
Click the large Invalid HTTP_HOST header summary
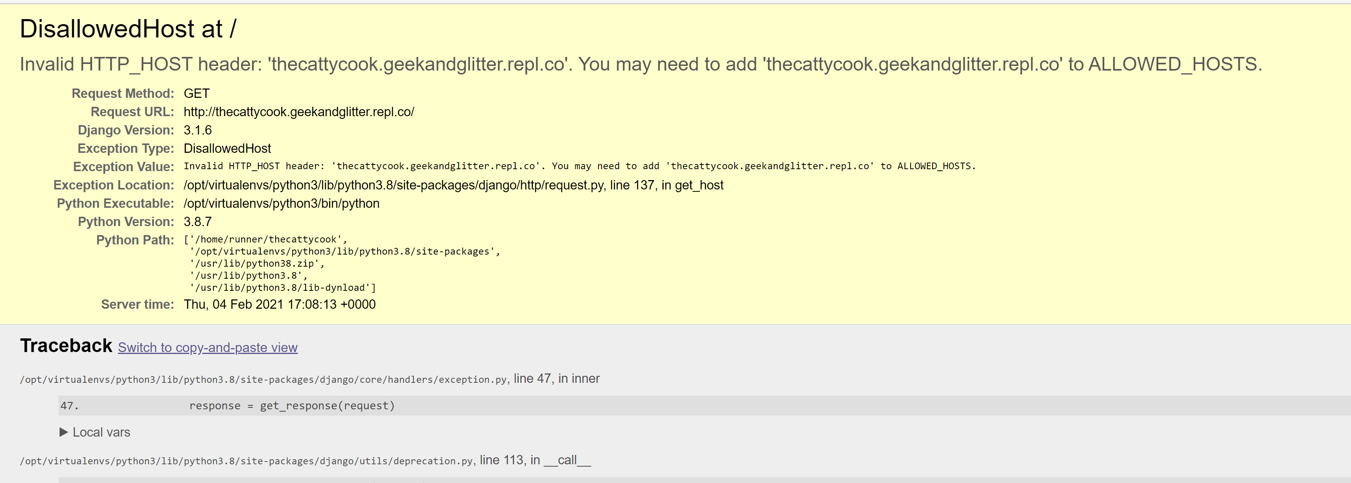point(640,64)
